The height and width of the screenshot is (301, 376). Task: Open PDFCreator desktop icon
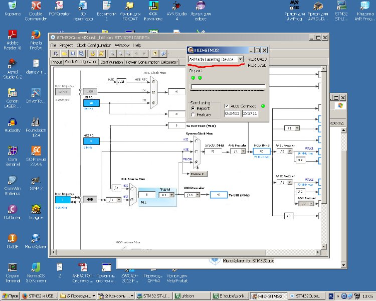[x=59, y=9]
